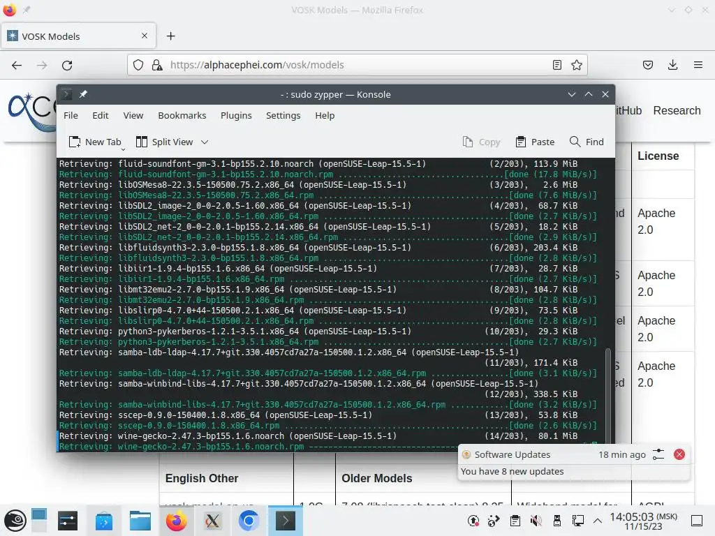715x536 pixels.
Task: Click the libfluidsynth3 retrieving line in terminal
Action: (318, 248)
